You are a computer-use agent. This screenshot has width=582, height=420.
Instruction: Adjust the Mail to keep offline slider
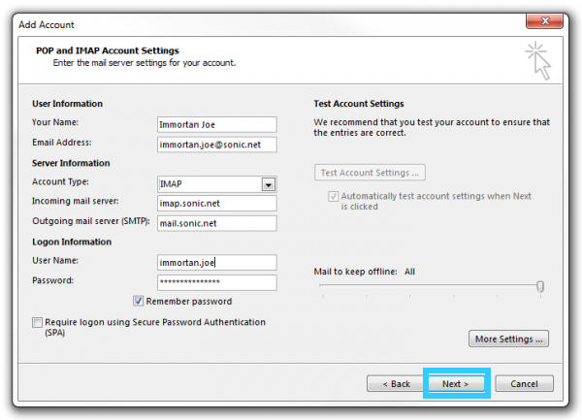point(540,286)
